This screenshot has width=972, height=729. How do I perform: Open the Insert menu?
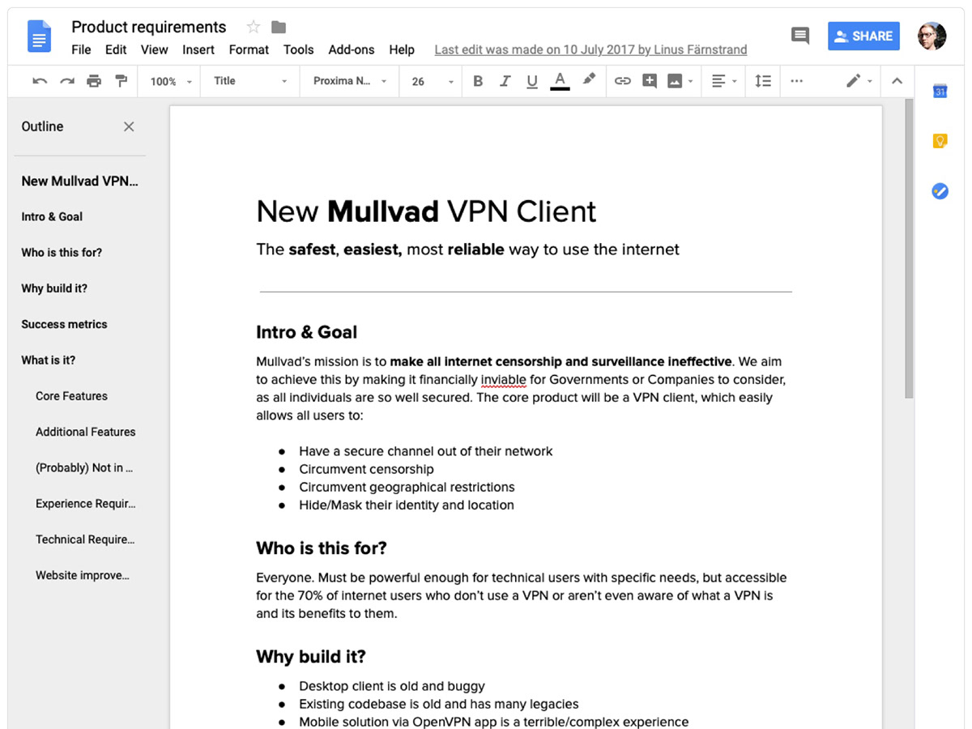click(x=198, y=49)
